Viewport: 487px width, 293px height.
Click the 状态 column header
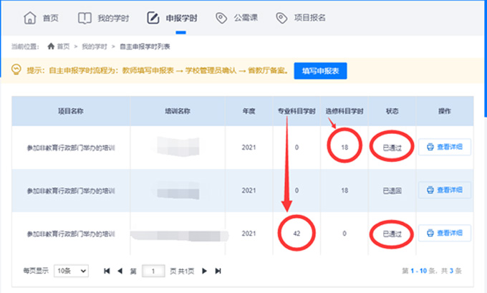392,111
